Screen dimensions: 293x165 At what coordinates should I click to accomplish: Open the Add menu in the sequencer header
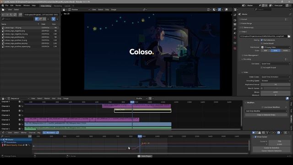(x=54, y=99)
